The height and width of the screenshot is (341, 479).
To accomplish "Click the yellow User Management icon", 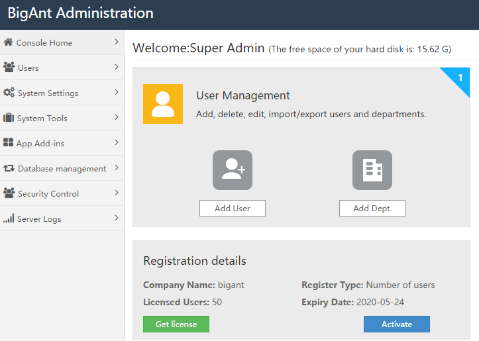I will point(163,104).
